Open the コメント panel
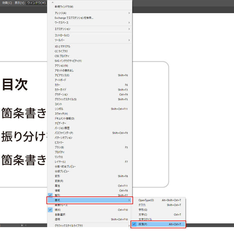This screenshot has height=232, width=234. point(89,104)
